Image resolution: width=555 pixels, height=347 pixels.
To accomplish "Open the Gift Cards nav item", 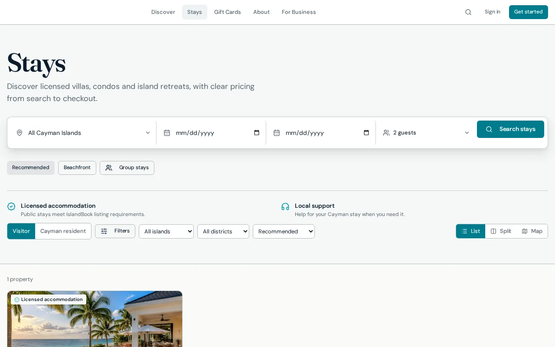I will point(228,12).
